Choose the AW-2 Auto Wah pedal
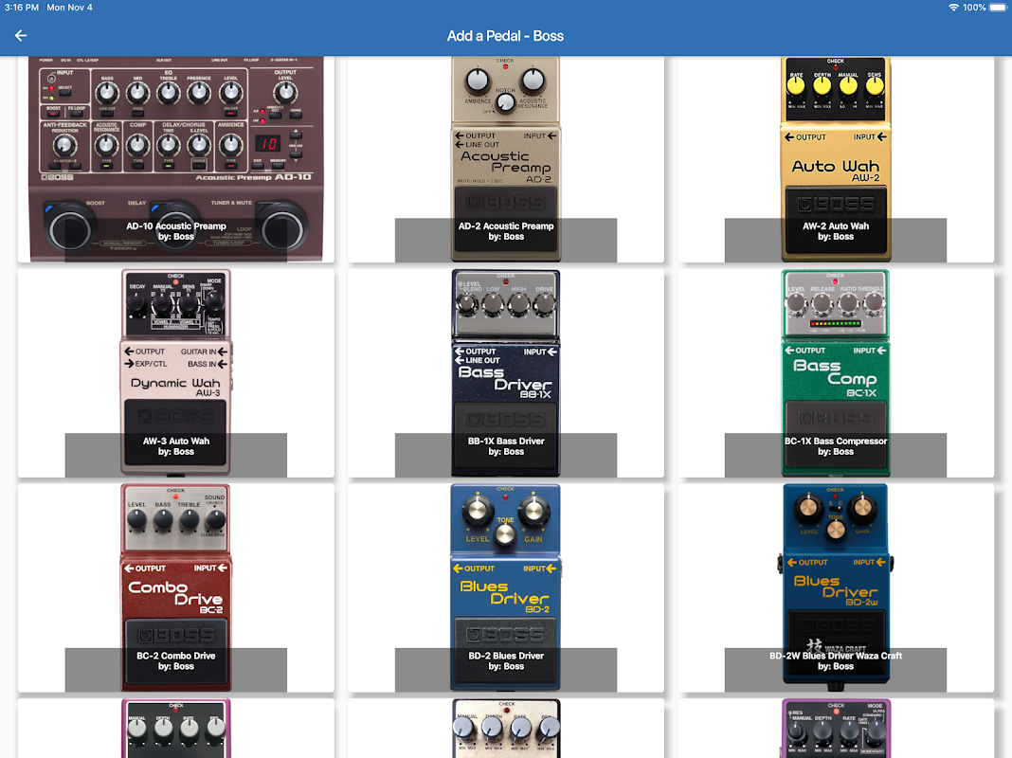Image resolution: width=1012 pixels, height=758 pixels. pos(835,158)
